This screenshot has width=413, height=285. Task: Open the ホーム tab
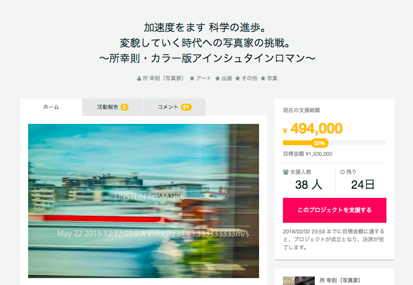[51, 107]
